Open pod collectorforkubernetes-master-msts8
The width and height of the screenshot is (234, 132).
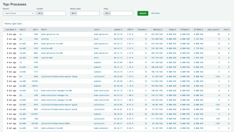59,109
